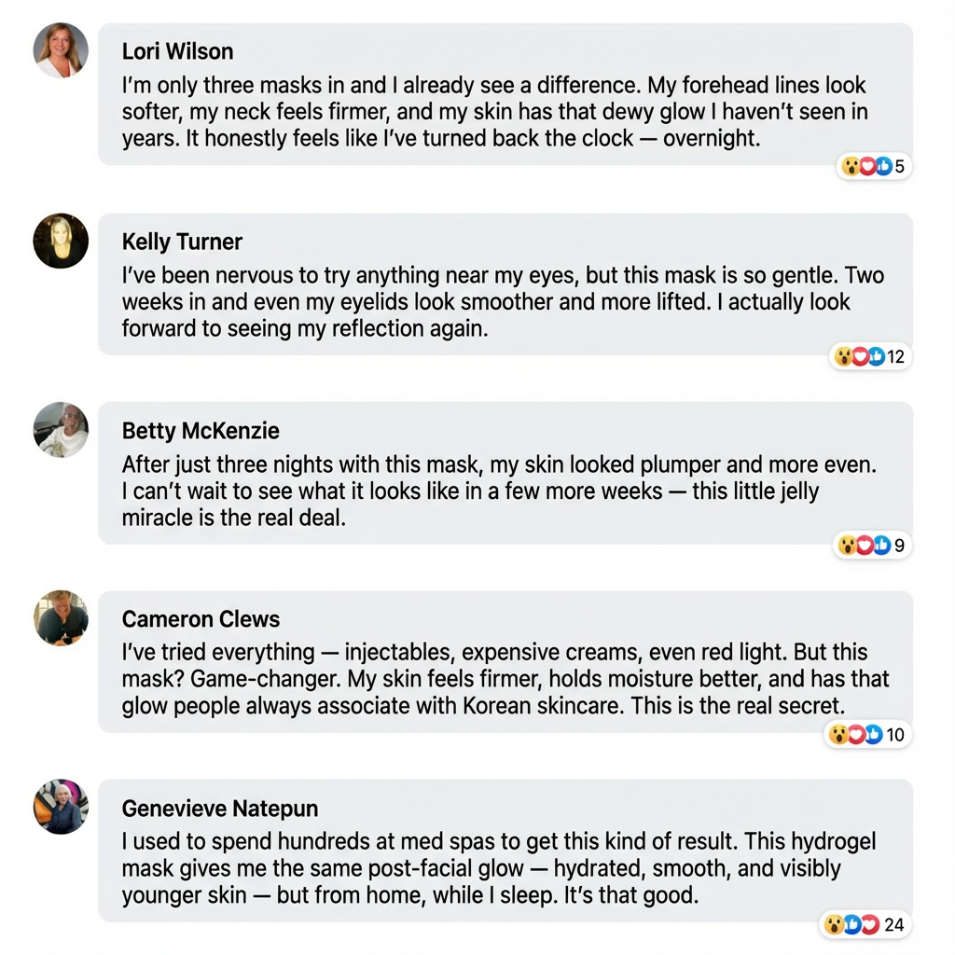Image resolution: width=955 pixels, height=955 pixels.
Task: Click the heart reaction on Lori Wilson's comment
Action: pos(866,167)
